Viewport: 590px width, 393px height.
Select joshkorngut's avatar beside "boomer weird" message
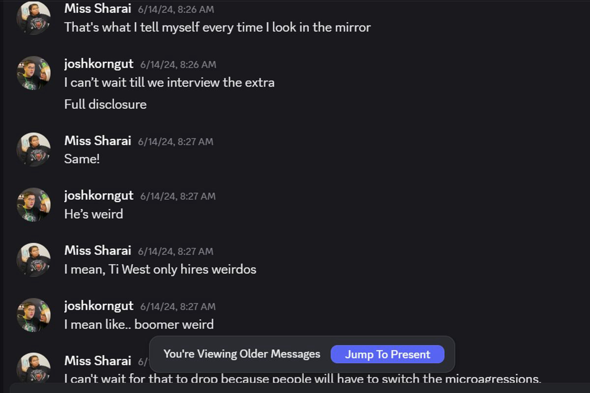pyautogui.click(x=33, y=315)
